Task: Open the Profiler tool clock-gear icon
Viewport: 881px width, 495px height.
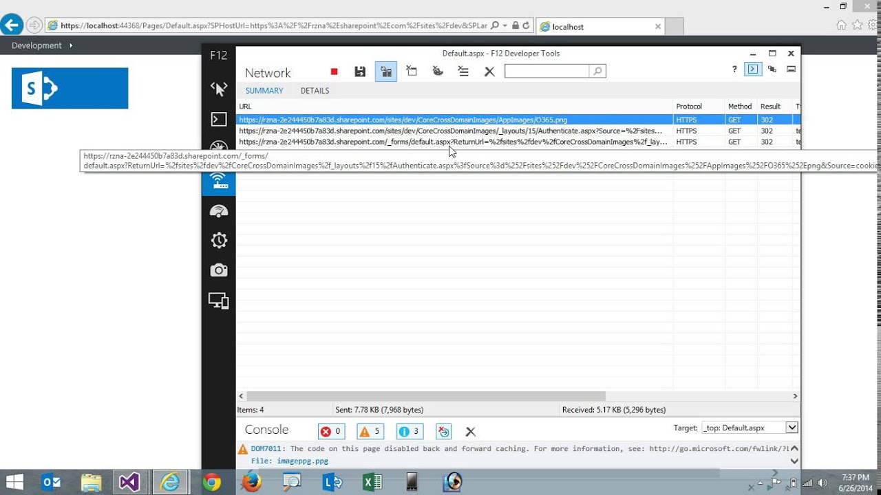Action: coord(219,240)
